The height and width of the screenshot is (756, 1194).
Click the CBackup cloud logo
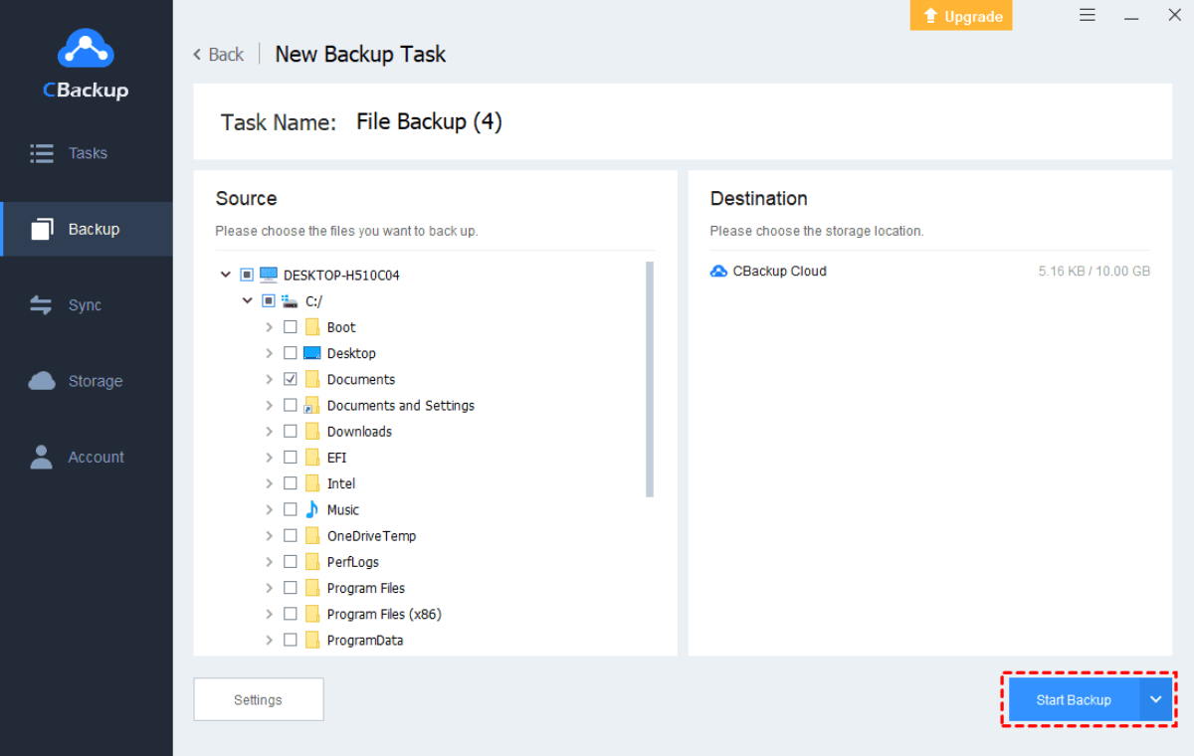click(86, 50)
